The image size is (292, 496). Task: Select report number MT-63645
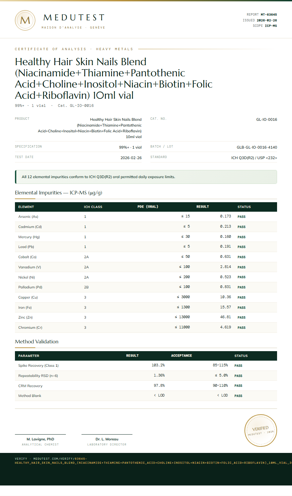tap(269, 15)
